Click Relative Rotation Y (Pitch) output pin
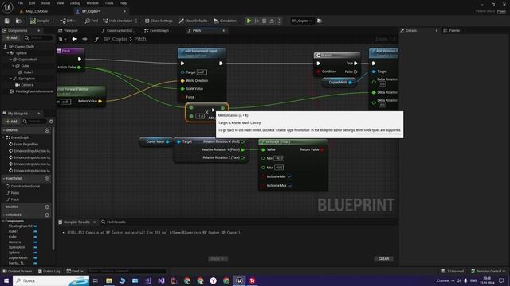510x286 pixels. [242, 149]
